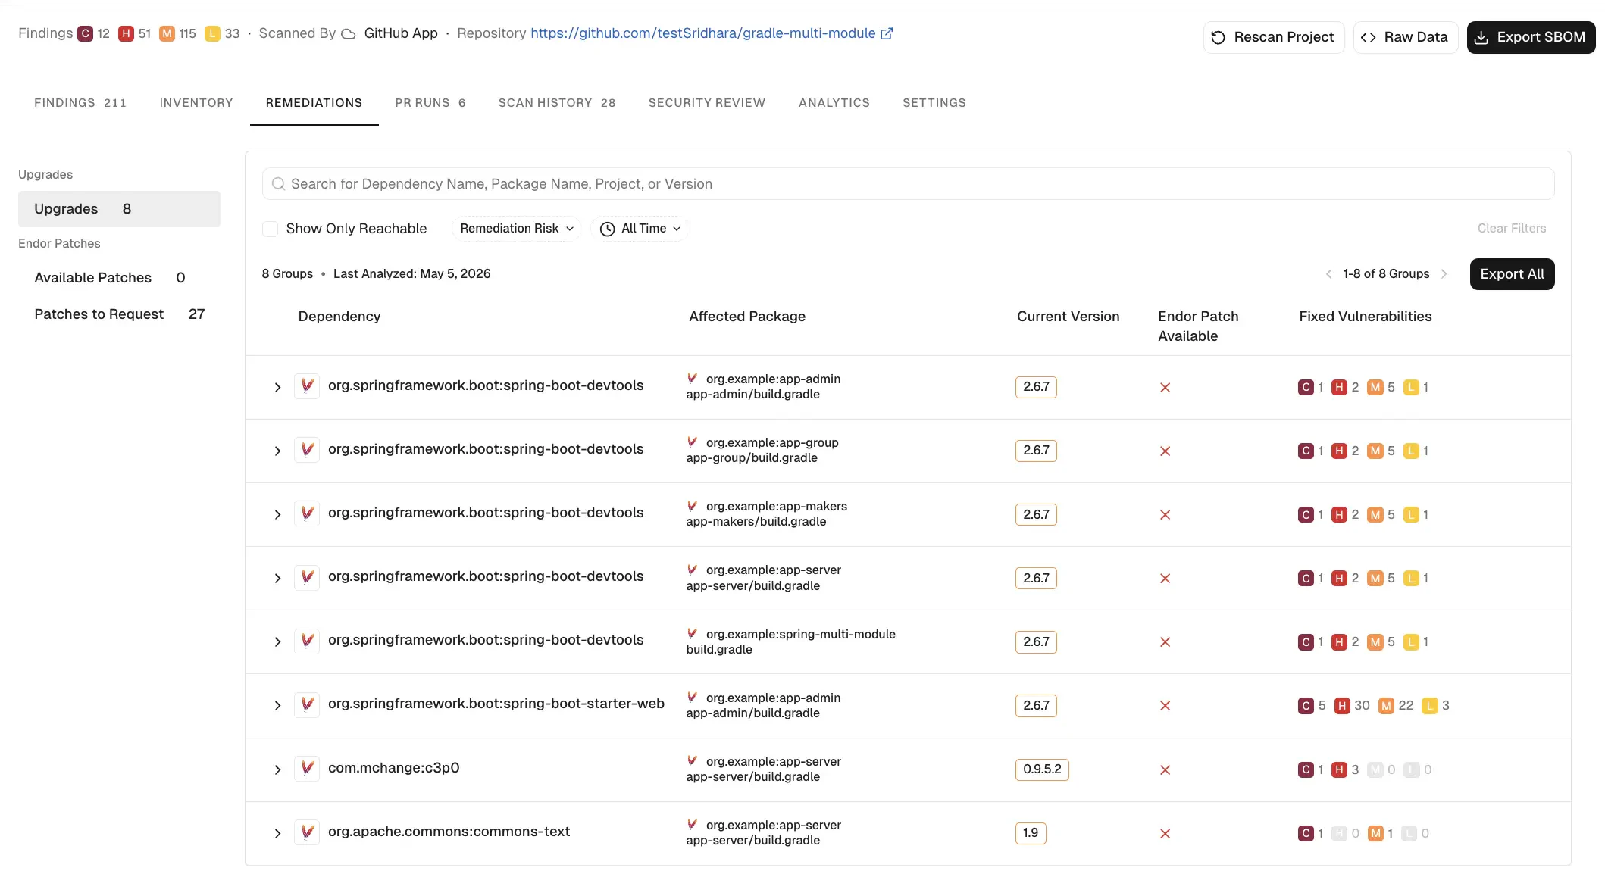Click the package icon for com.mchange:c3p0
Viewport: 1605px width, 874px height.
tap(307, 769)
